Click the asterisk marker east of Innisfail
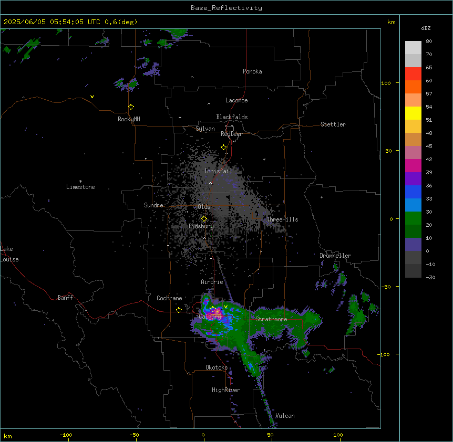Viewport: 453px width, 442px height. coord(264,159)
